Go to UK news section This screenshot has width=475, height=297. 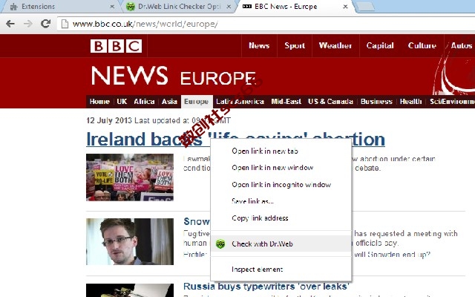coord(122,102)
